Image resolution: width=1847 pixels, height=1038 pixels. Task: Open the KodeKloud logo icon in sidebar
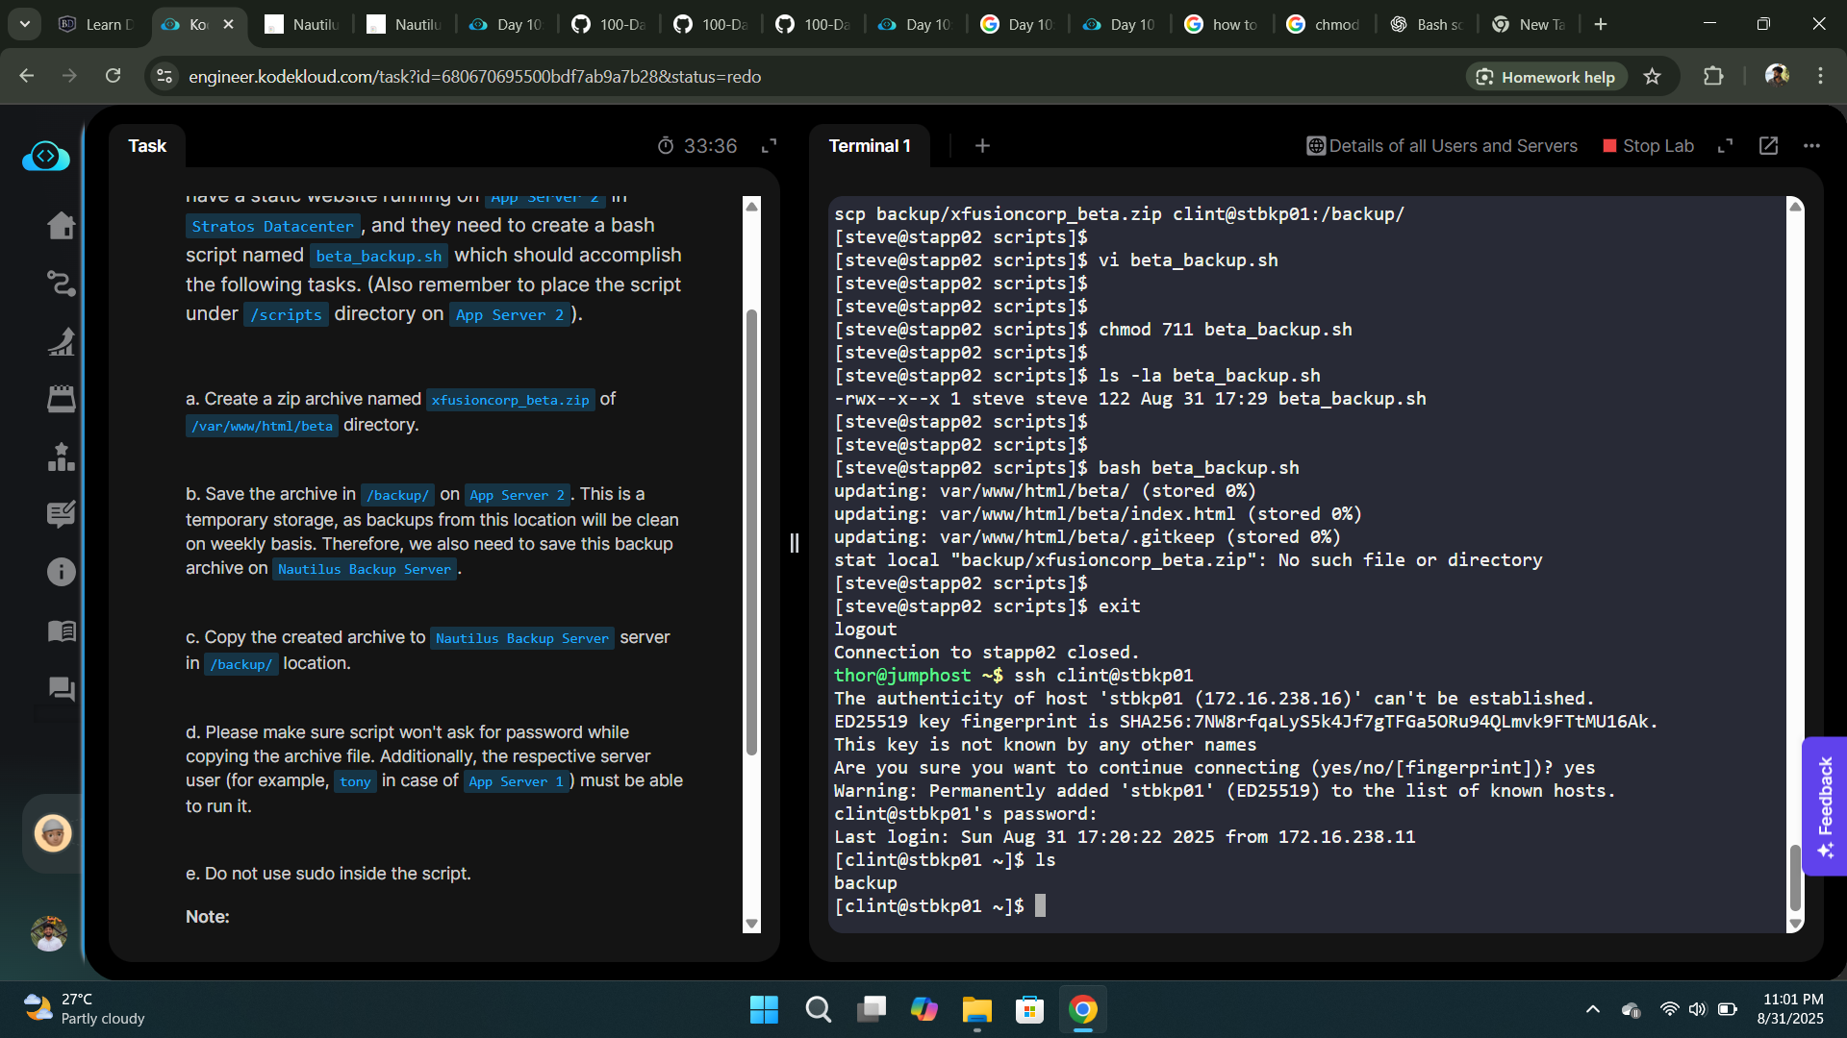pos(46,156)
